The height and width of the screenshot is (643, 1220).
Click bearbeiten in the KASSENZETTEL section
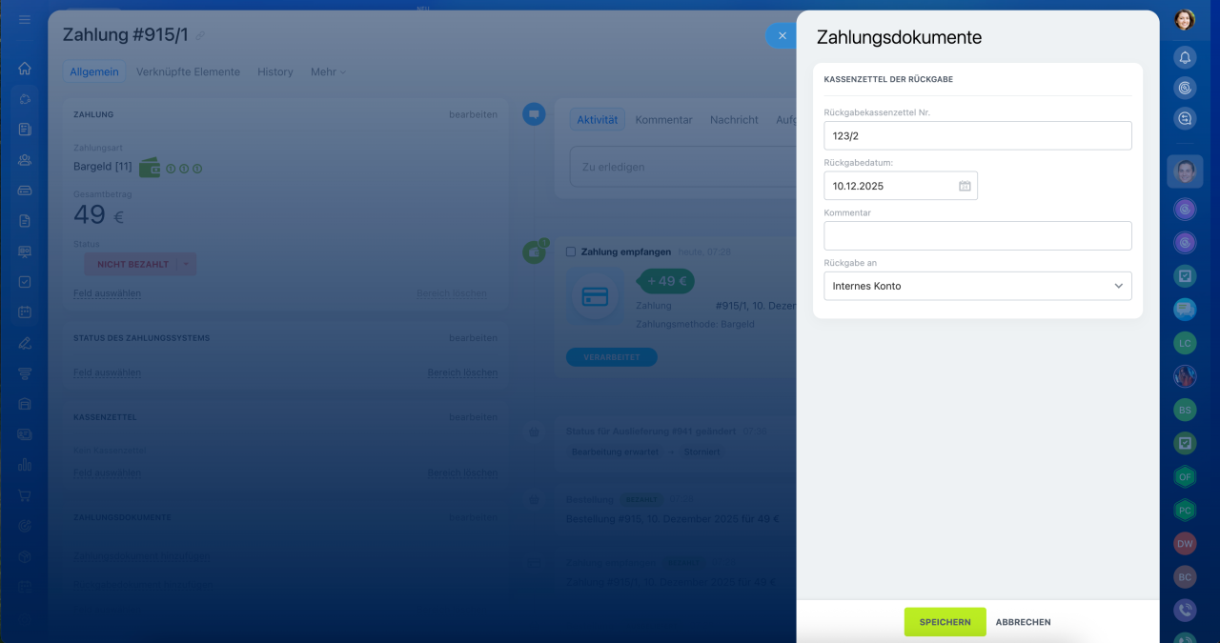(x=474, y=417)
